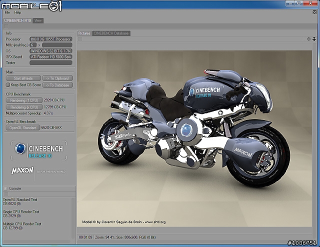
Task: Minimize the CINEBENCH window
Action: point(290,3)
